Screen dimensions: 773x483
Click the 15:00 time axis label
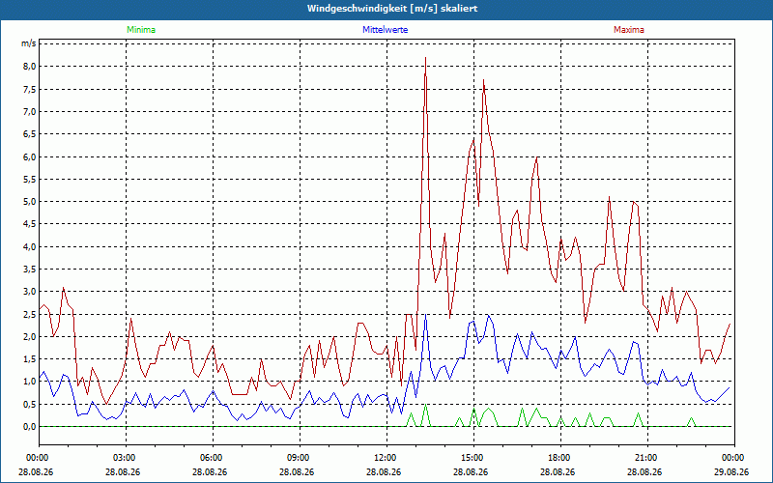coord(473,458)
